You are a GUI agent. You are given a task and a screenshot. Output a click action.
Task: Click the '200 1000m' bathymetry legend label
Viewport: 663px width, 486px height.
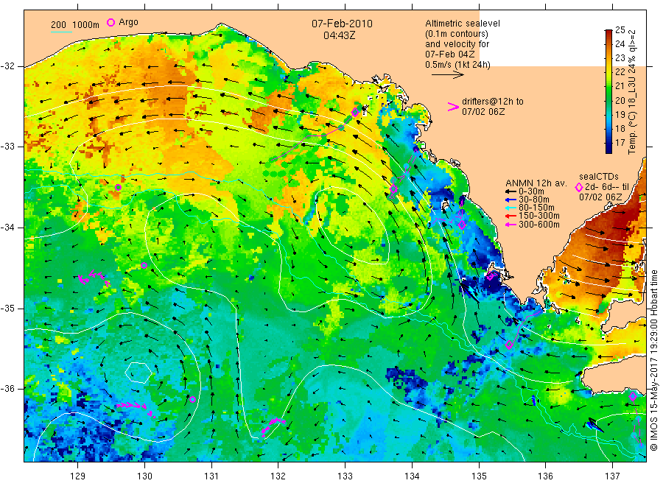pos(75,25)
